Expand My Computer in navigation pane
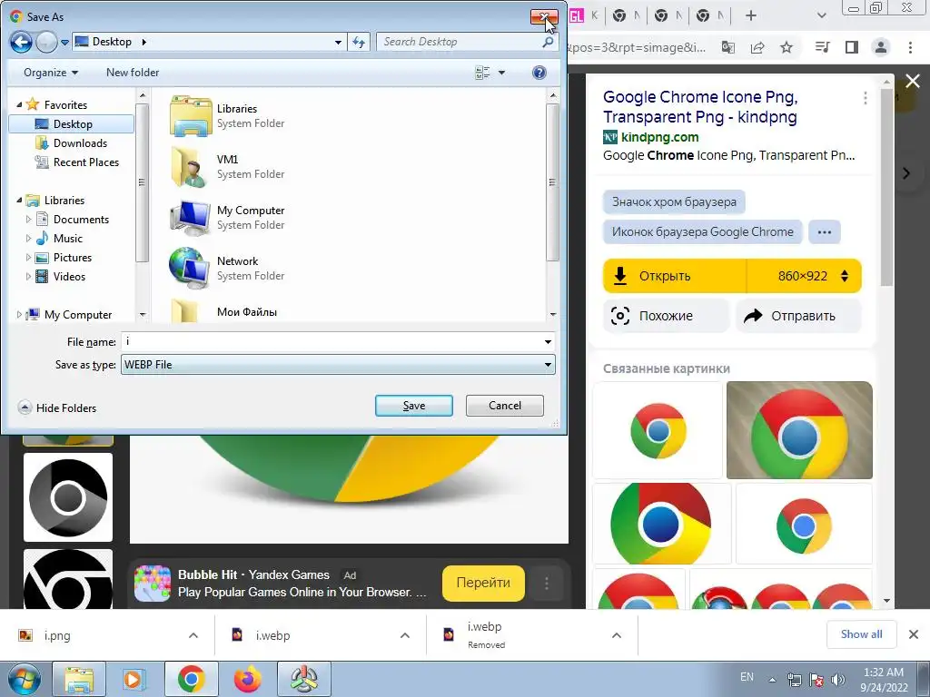Image resolution: width=930 pixels, height=697 pixels. 19,314
